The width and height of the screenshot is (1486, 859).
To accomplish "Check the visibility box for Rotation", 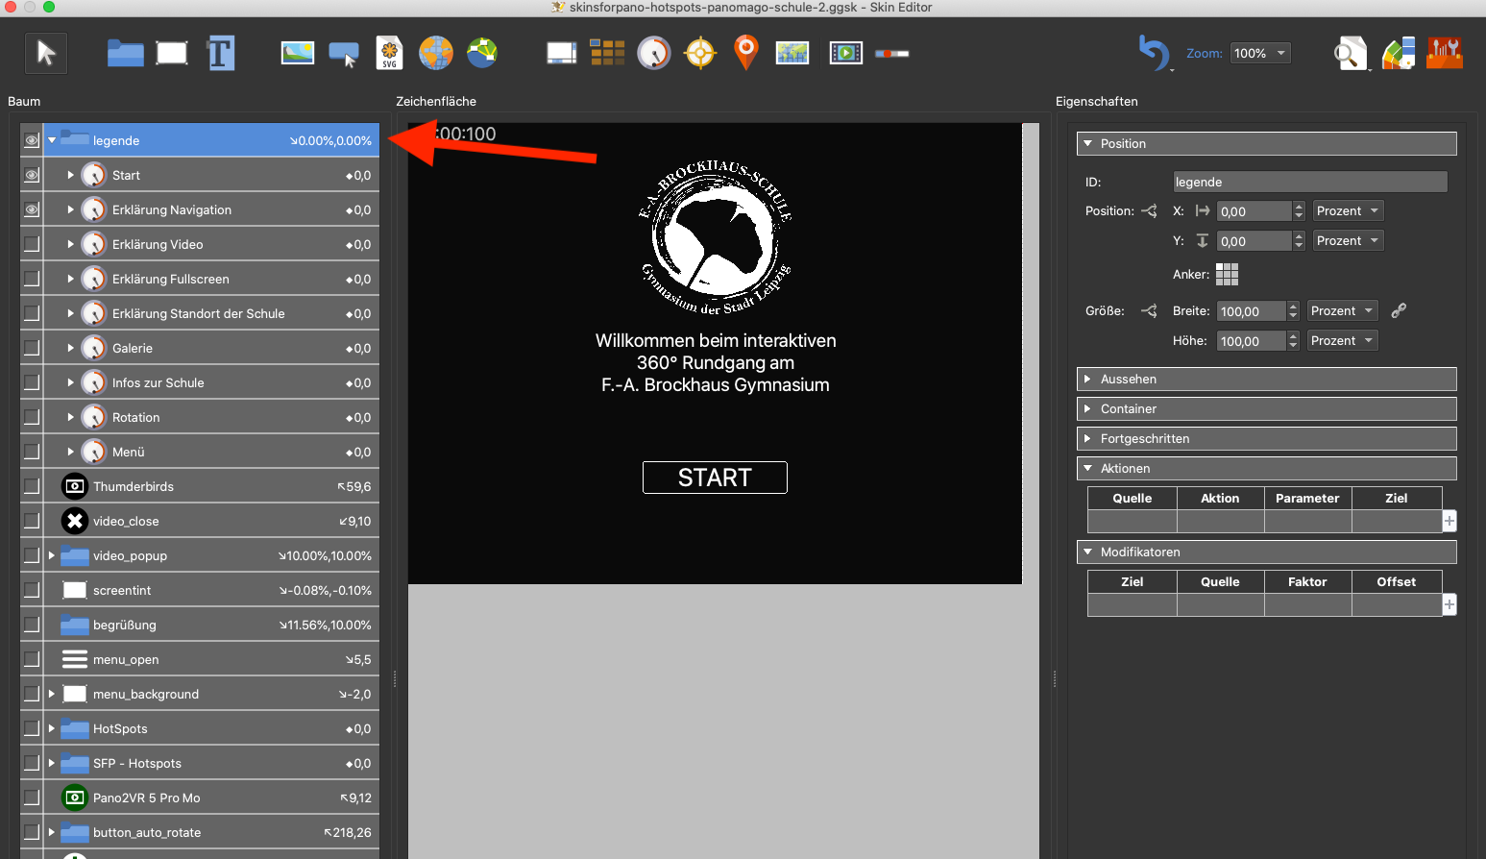I will click(x=32, y=417).
